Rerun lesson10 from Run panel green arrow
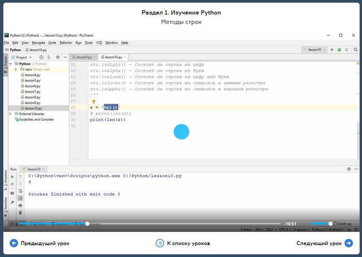This screenshot has height=257, width=362. coord(12,177)
